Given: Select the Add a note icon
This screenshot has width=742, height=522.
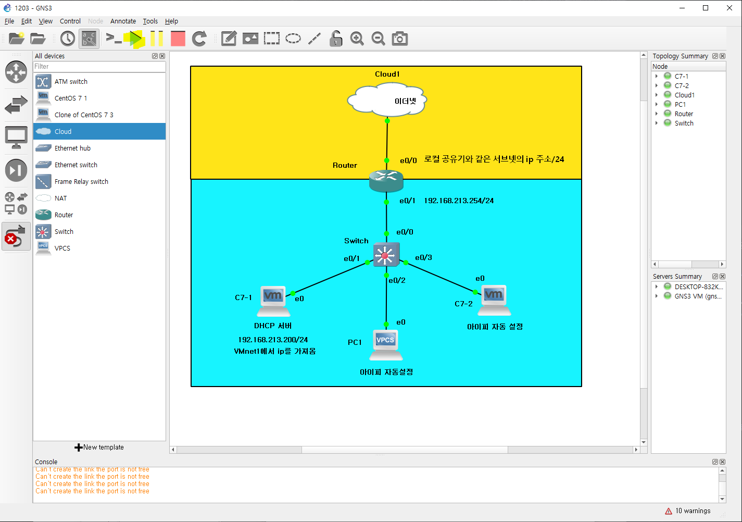Looking at the screenshot, I should (229, 39).
